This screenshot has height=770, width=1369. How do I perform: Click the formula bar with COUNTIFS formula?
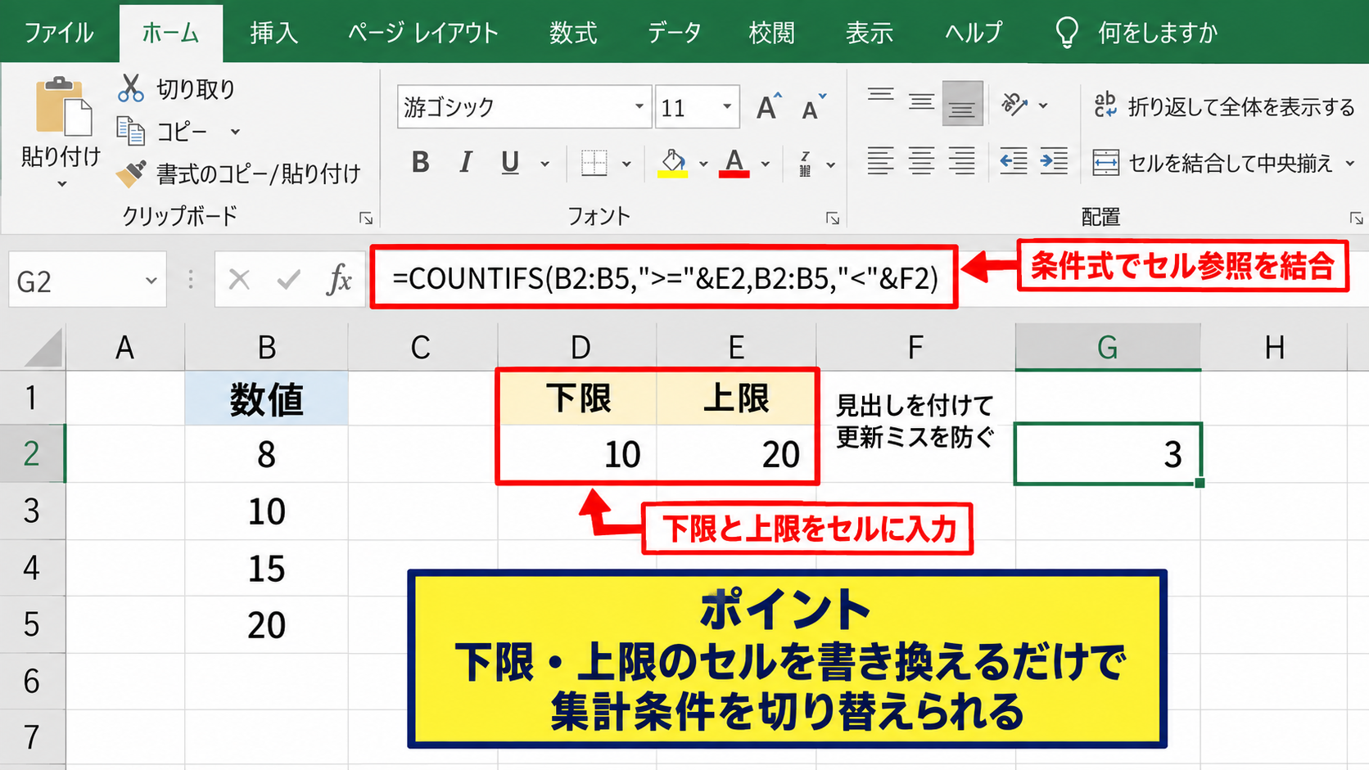(664, 278)
